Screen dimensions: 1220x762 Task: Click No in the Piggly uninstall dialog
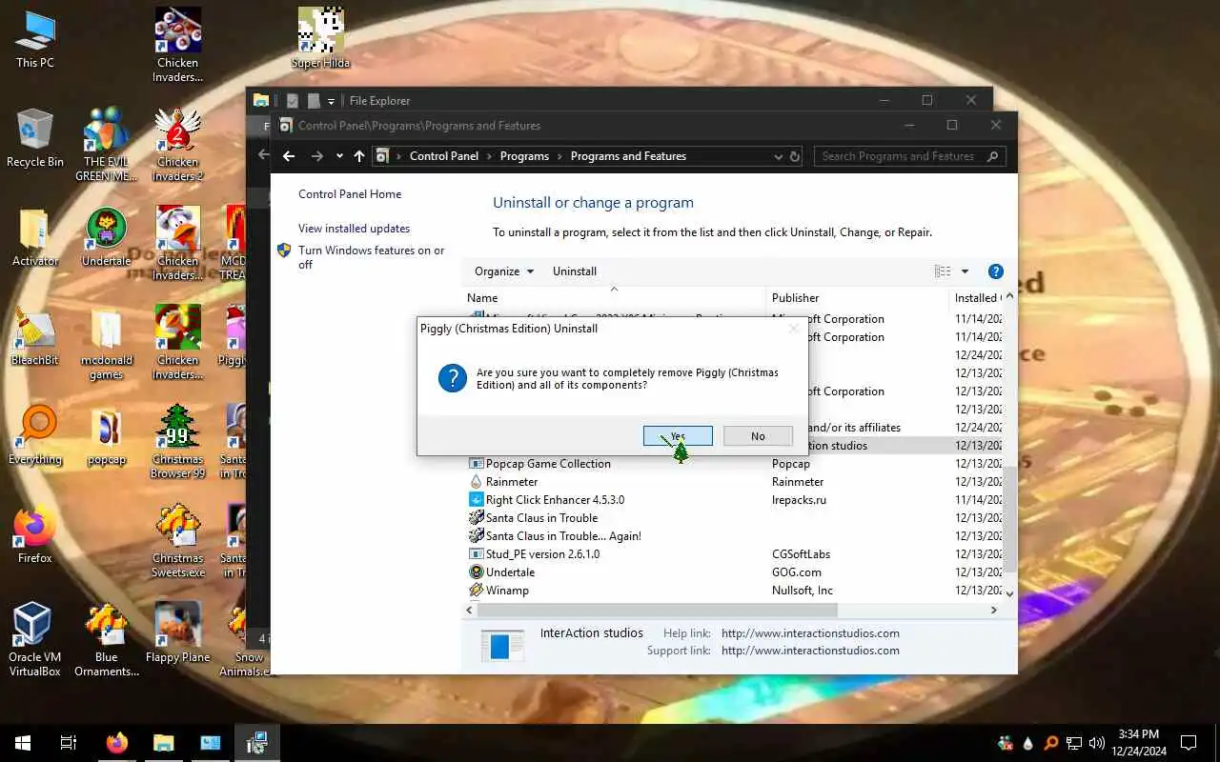[x=758, y=436]
